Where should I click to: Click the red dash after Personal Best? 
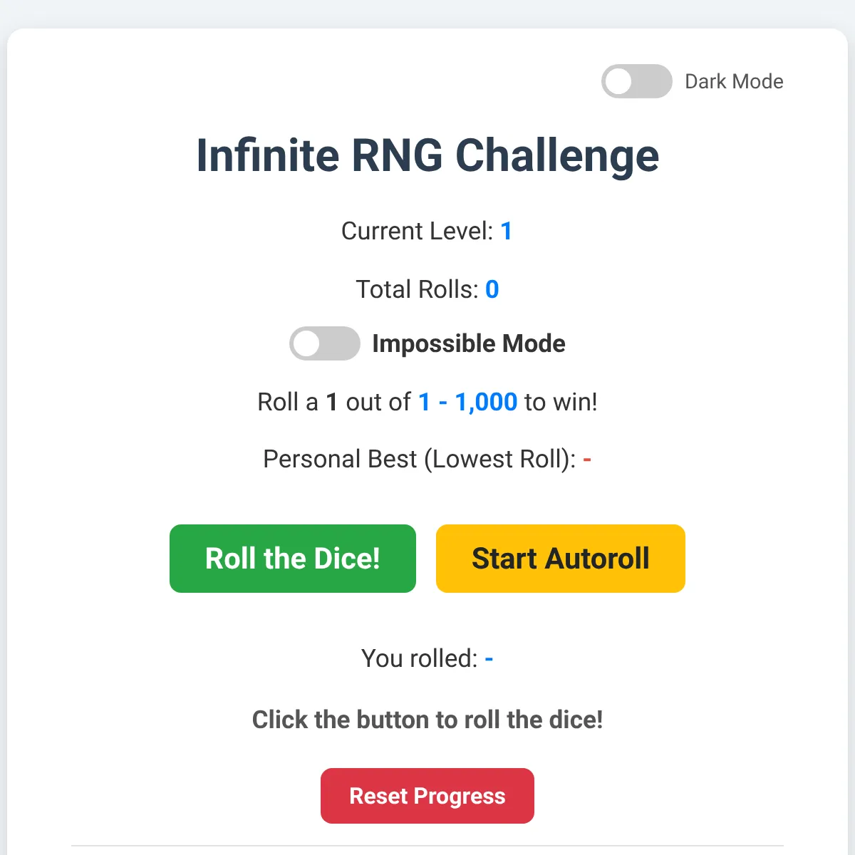pos(587,460)
